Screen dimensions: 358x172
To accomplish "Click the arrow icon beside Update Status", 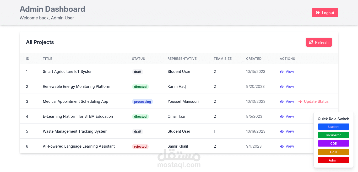I will 300,102.
